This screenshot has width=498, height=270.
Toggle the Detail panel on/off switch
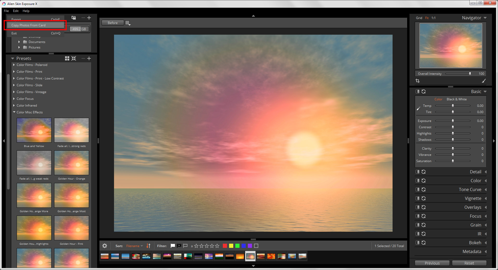(x=418, y=172)
